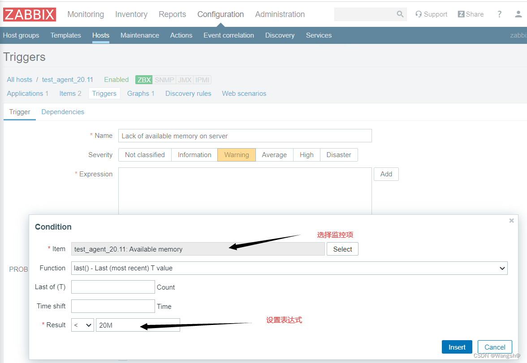Click the Enabled status link

[117, 80]
